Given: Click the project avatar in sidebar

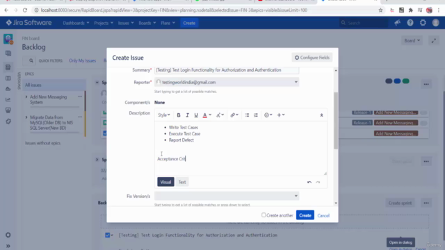Looking at the screenshot, I should point(8,39).
